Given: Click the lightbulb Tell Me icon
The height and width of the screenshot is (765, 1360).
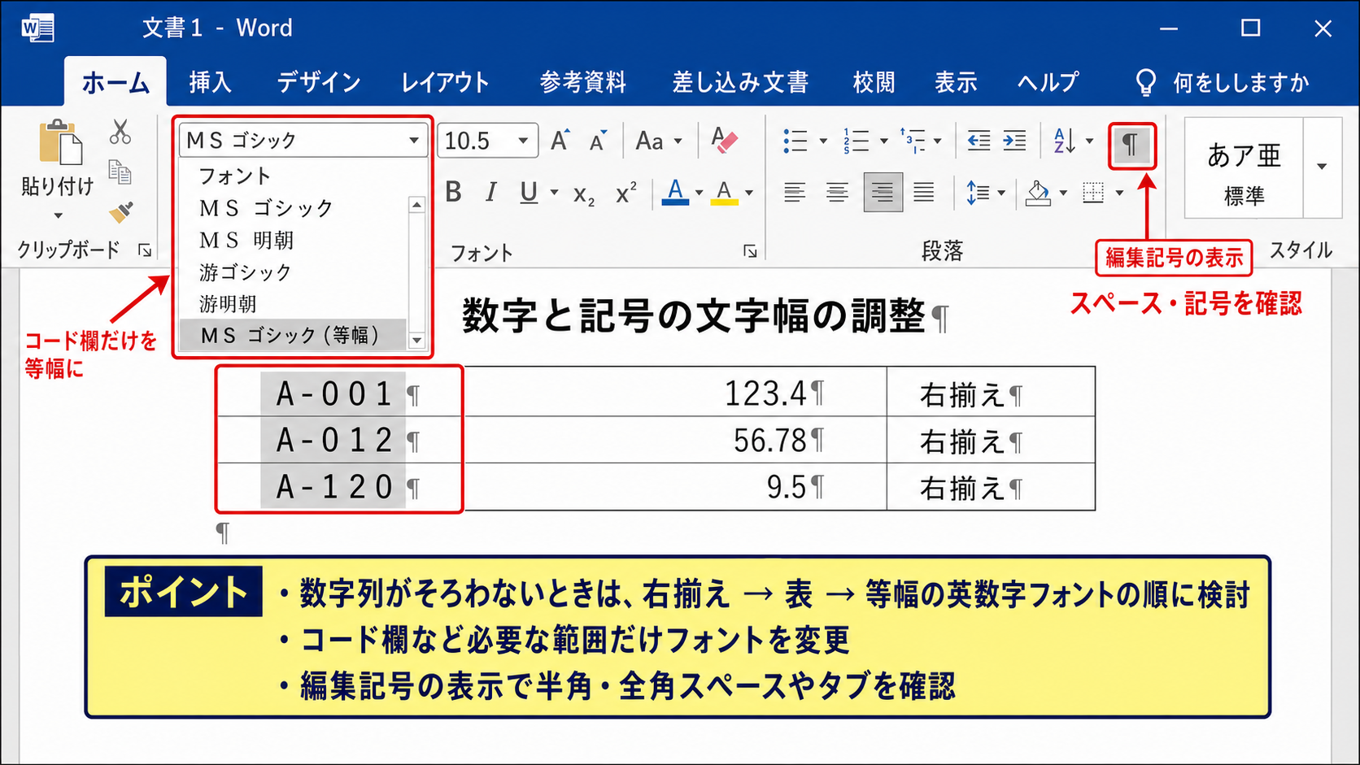Looking at the screenshot, I should coord(1145,82).
